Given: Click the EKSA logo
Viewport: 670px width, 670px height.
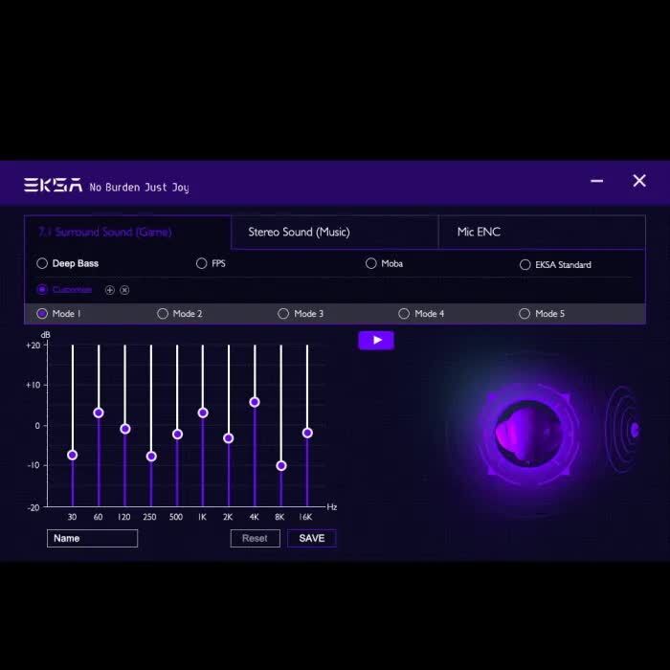Looking at the screenshot, I should tap(53, 186).
